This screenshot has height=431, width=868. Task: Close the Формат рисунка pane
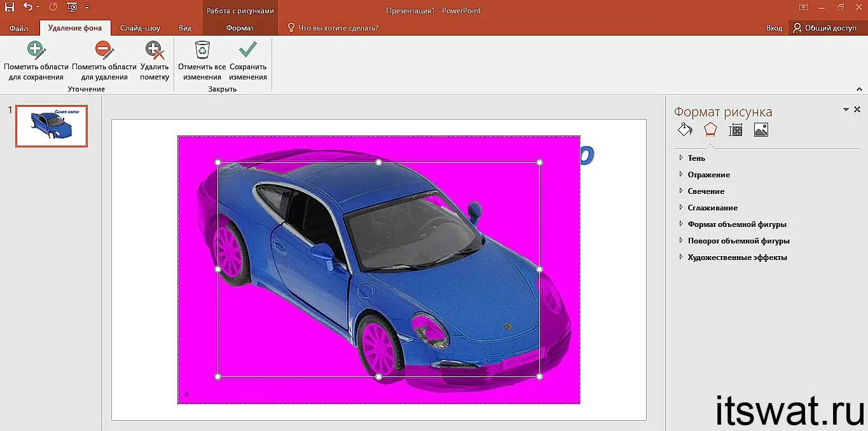[857, 109]
